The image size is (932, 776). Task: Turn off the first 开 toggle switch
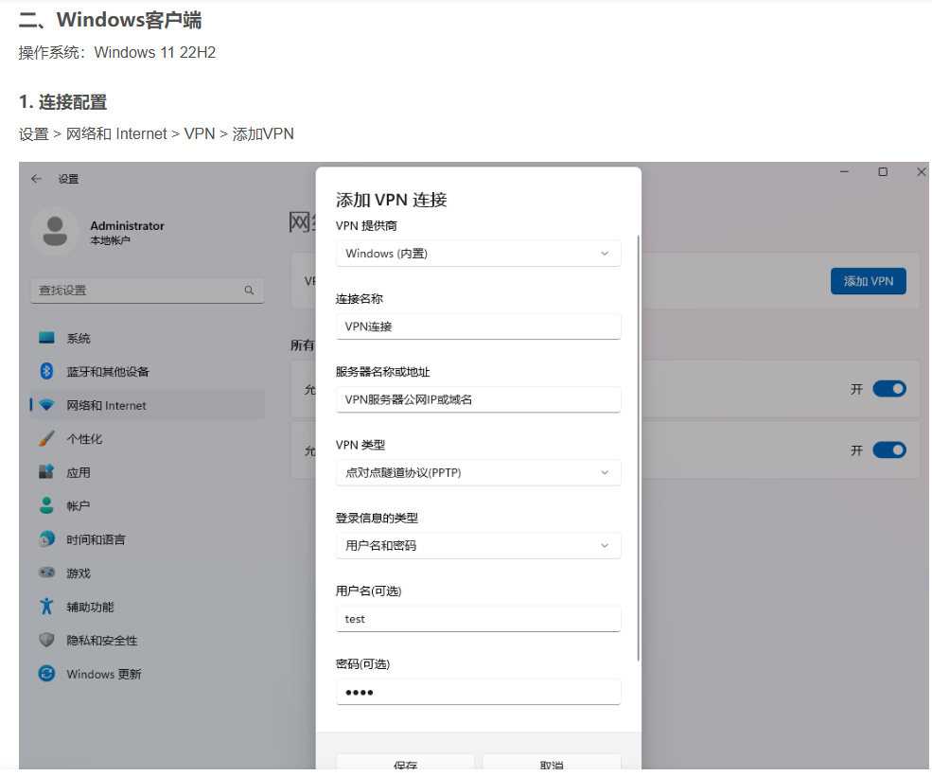(x=889, y=389)
